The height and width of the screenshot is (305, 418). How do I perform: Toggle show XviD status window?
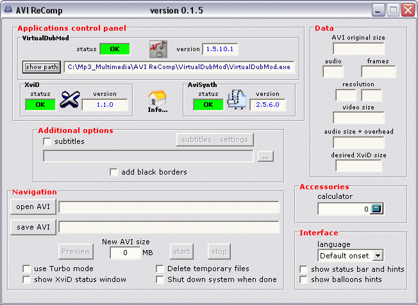(x=27, y=279)
